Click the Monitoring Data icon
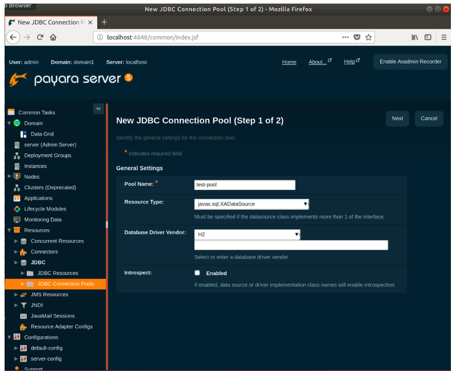This screenshot has width=457, height=377. 17,220
